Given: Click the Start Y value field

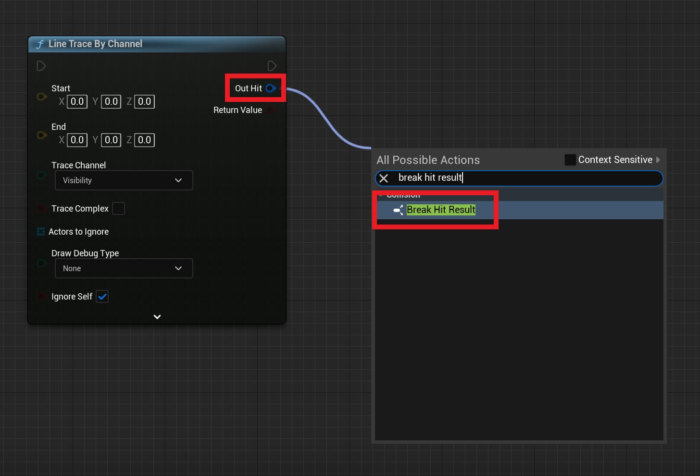Looking at the screenshot, I should coord(111,101).
